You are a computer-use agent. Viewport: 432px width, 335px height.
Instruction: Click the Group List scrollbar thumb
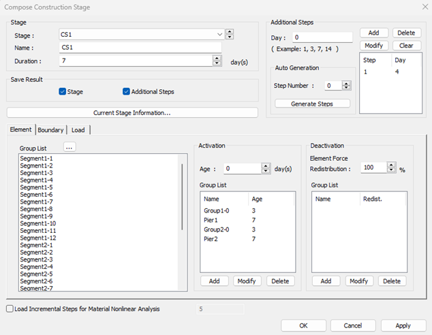[182, 197]
